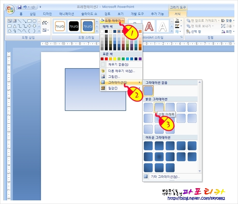Screen dimensions: 238x204
Task: Select the triangle shape
Action: [15, 26]
